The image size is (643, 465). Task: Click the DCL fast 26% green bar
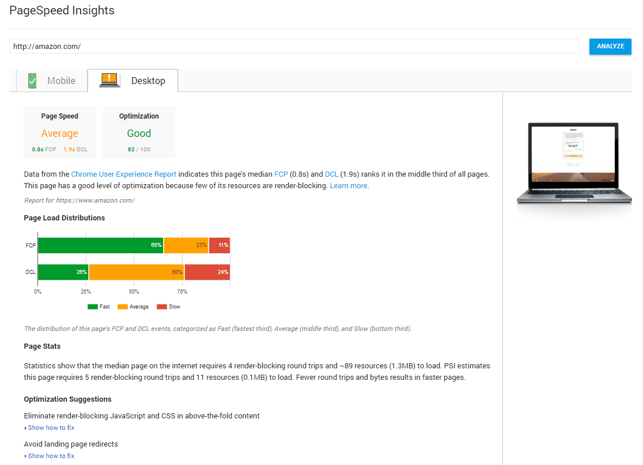coord(63,272)
